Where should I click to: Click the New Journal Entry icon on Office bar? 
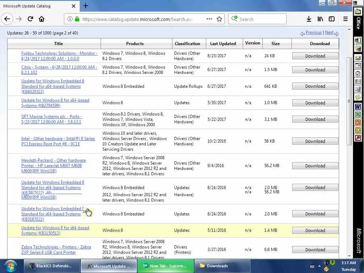pyautogui.click(x=358, y=89)
